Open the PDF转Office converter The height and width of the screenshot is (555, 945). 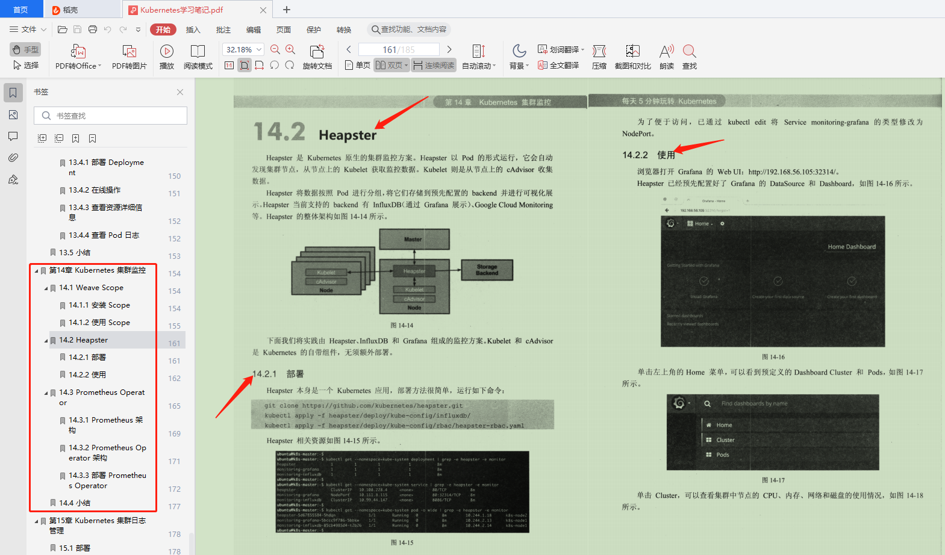[x=78, y=57]
